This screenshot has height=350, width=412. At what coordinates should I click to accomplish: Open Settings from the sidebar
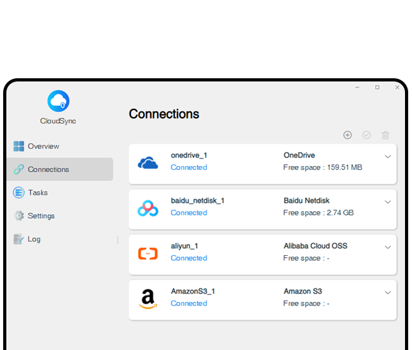click(x=41, y=216)
